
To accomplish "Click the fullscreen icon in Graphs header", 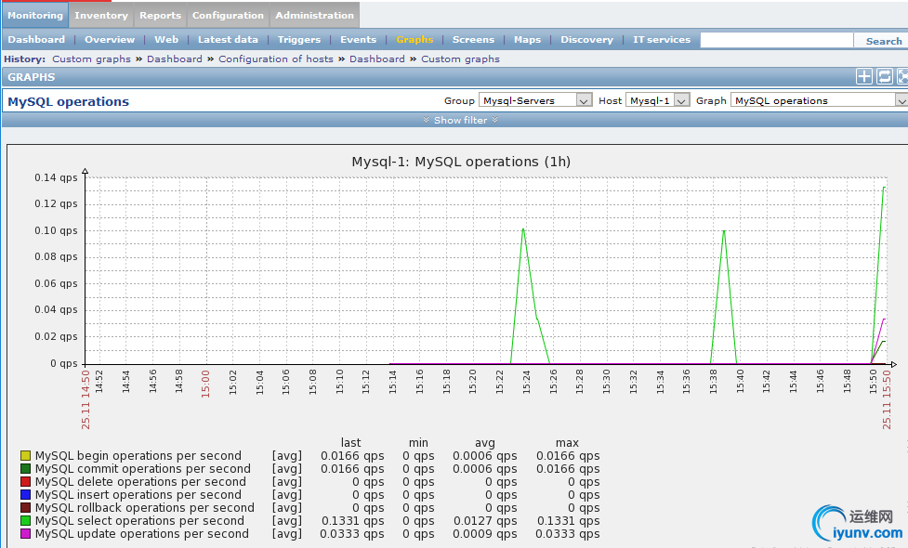I will 902,77.
